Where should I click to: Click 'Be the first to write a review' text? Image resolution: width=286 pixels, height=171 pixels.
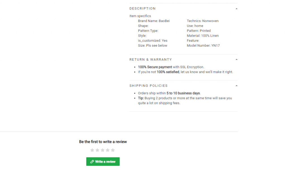(103, 142)
